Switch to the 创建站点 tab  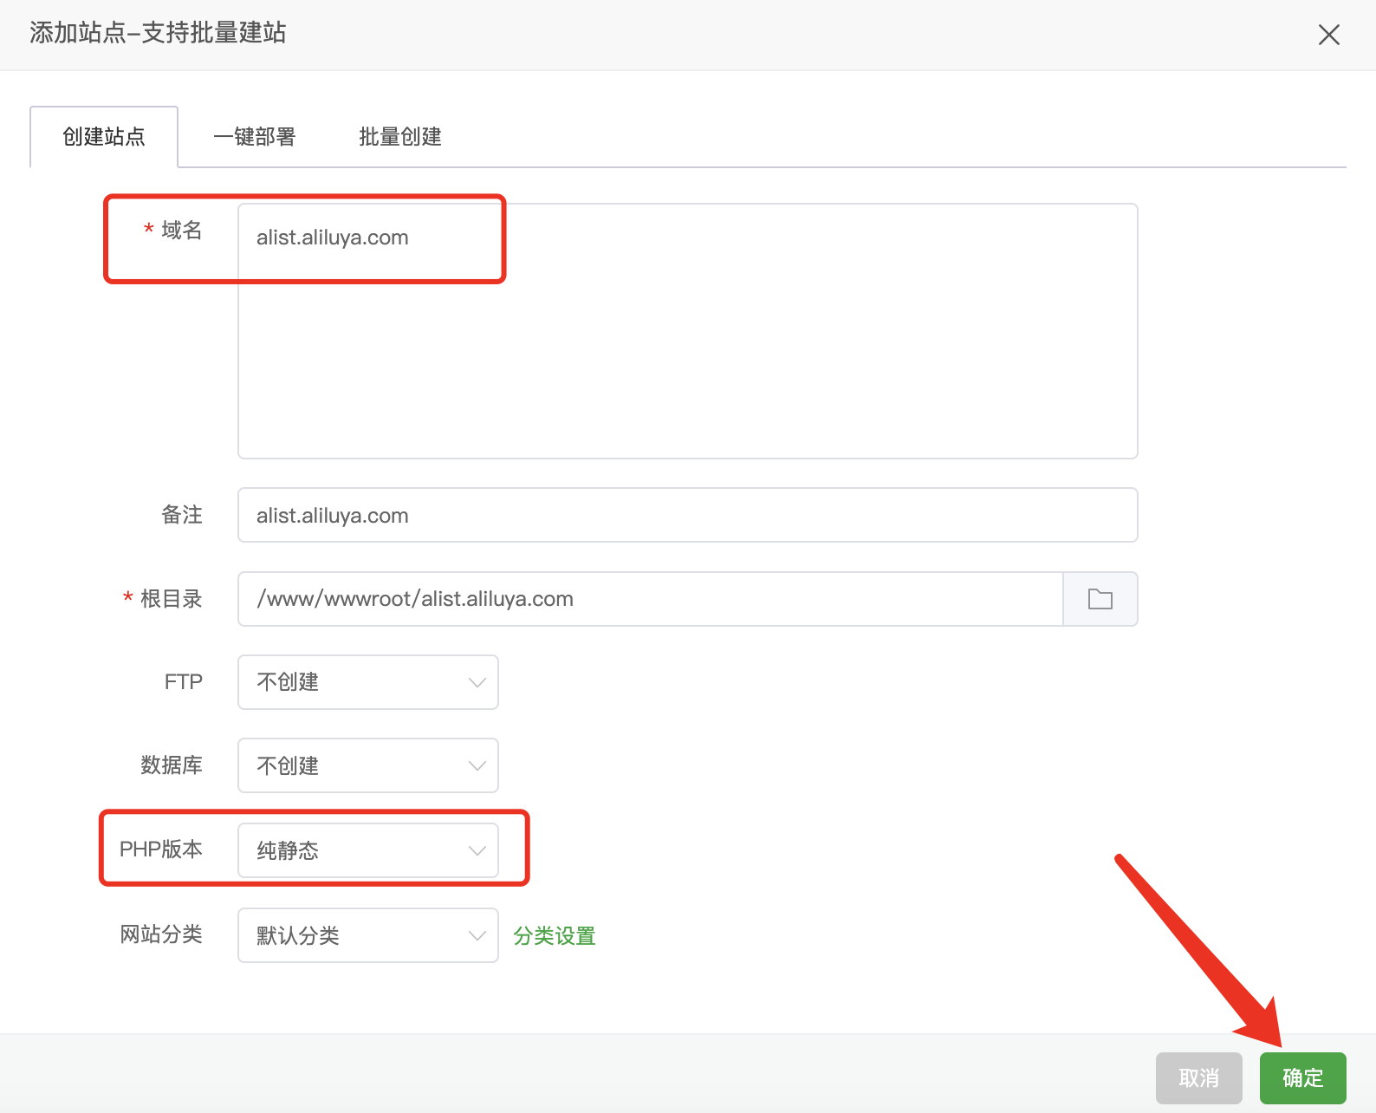104,137
